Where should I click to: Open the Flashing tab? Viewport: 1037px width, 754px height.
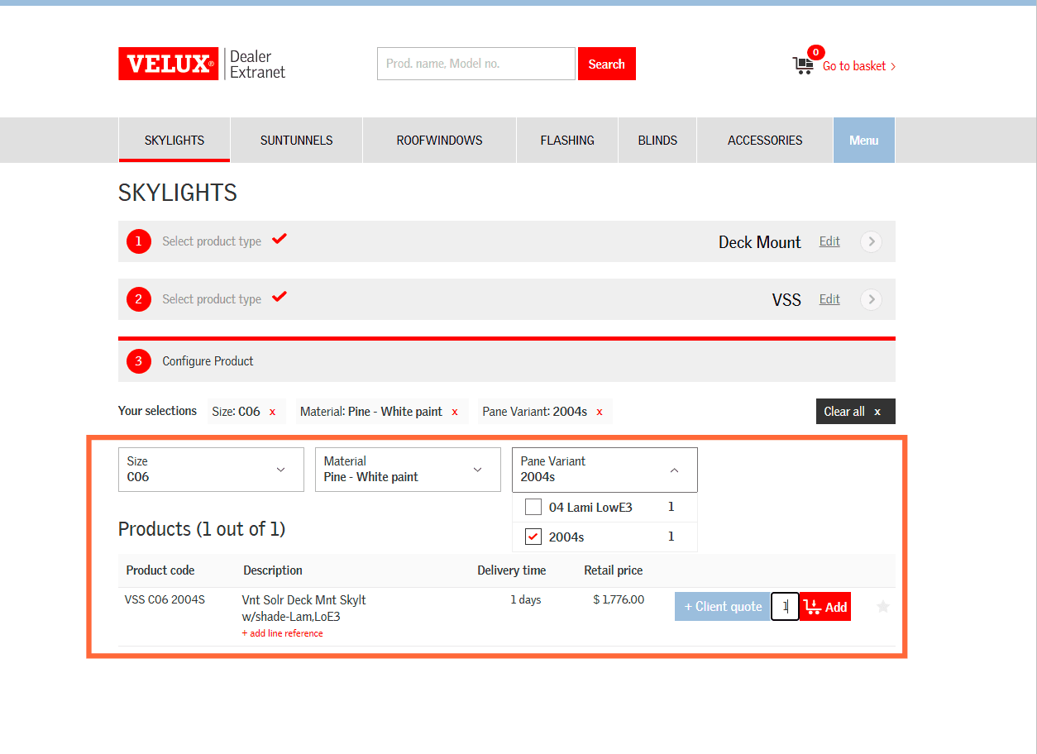click(x=567, y=140)
